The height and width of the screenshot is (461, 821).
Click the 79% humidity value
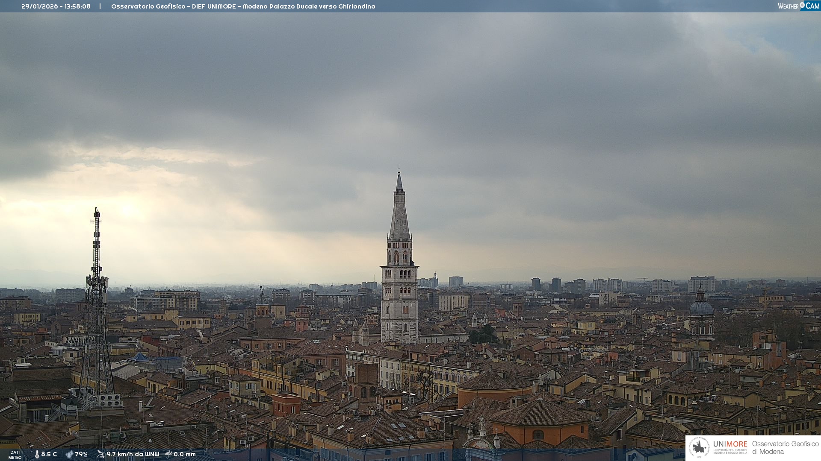click(81, 455)
